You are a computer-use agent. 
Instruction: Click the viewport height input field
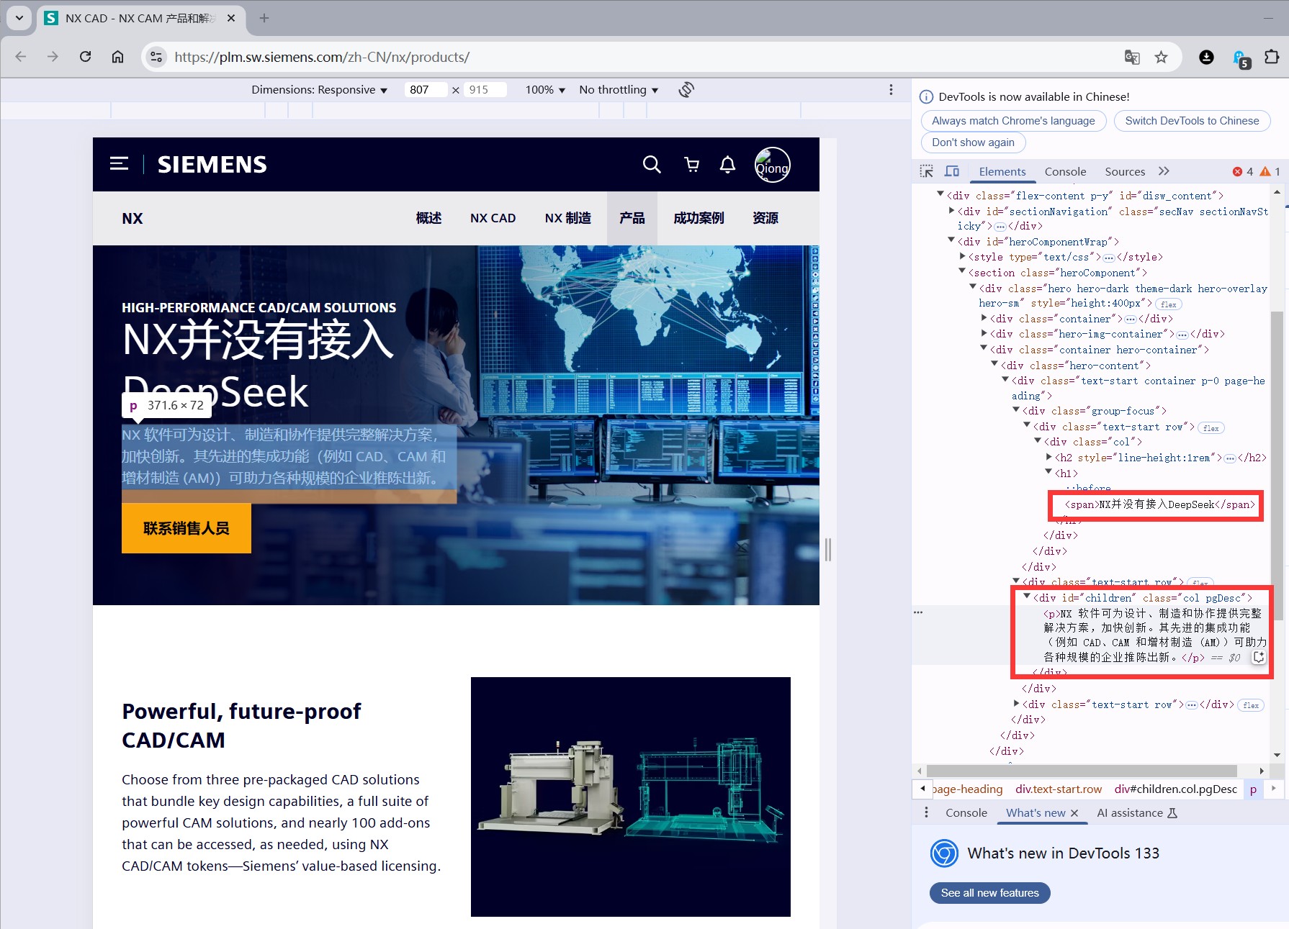(x=485, y=90)
